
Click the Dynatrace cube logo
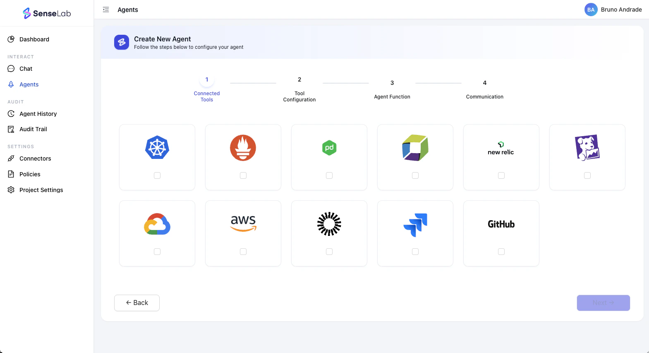(x=415, y=148)
